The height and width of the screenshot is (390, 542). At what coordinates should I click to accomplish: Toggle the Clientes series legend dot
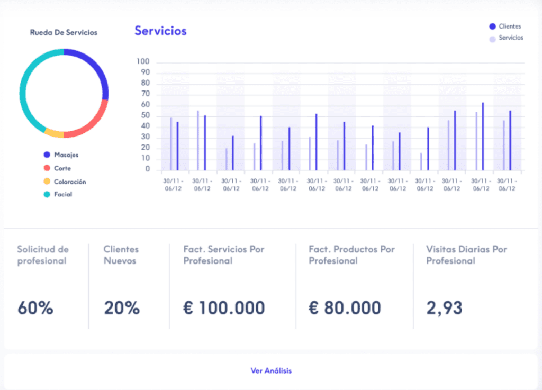tap(493, 26)
